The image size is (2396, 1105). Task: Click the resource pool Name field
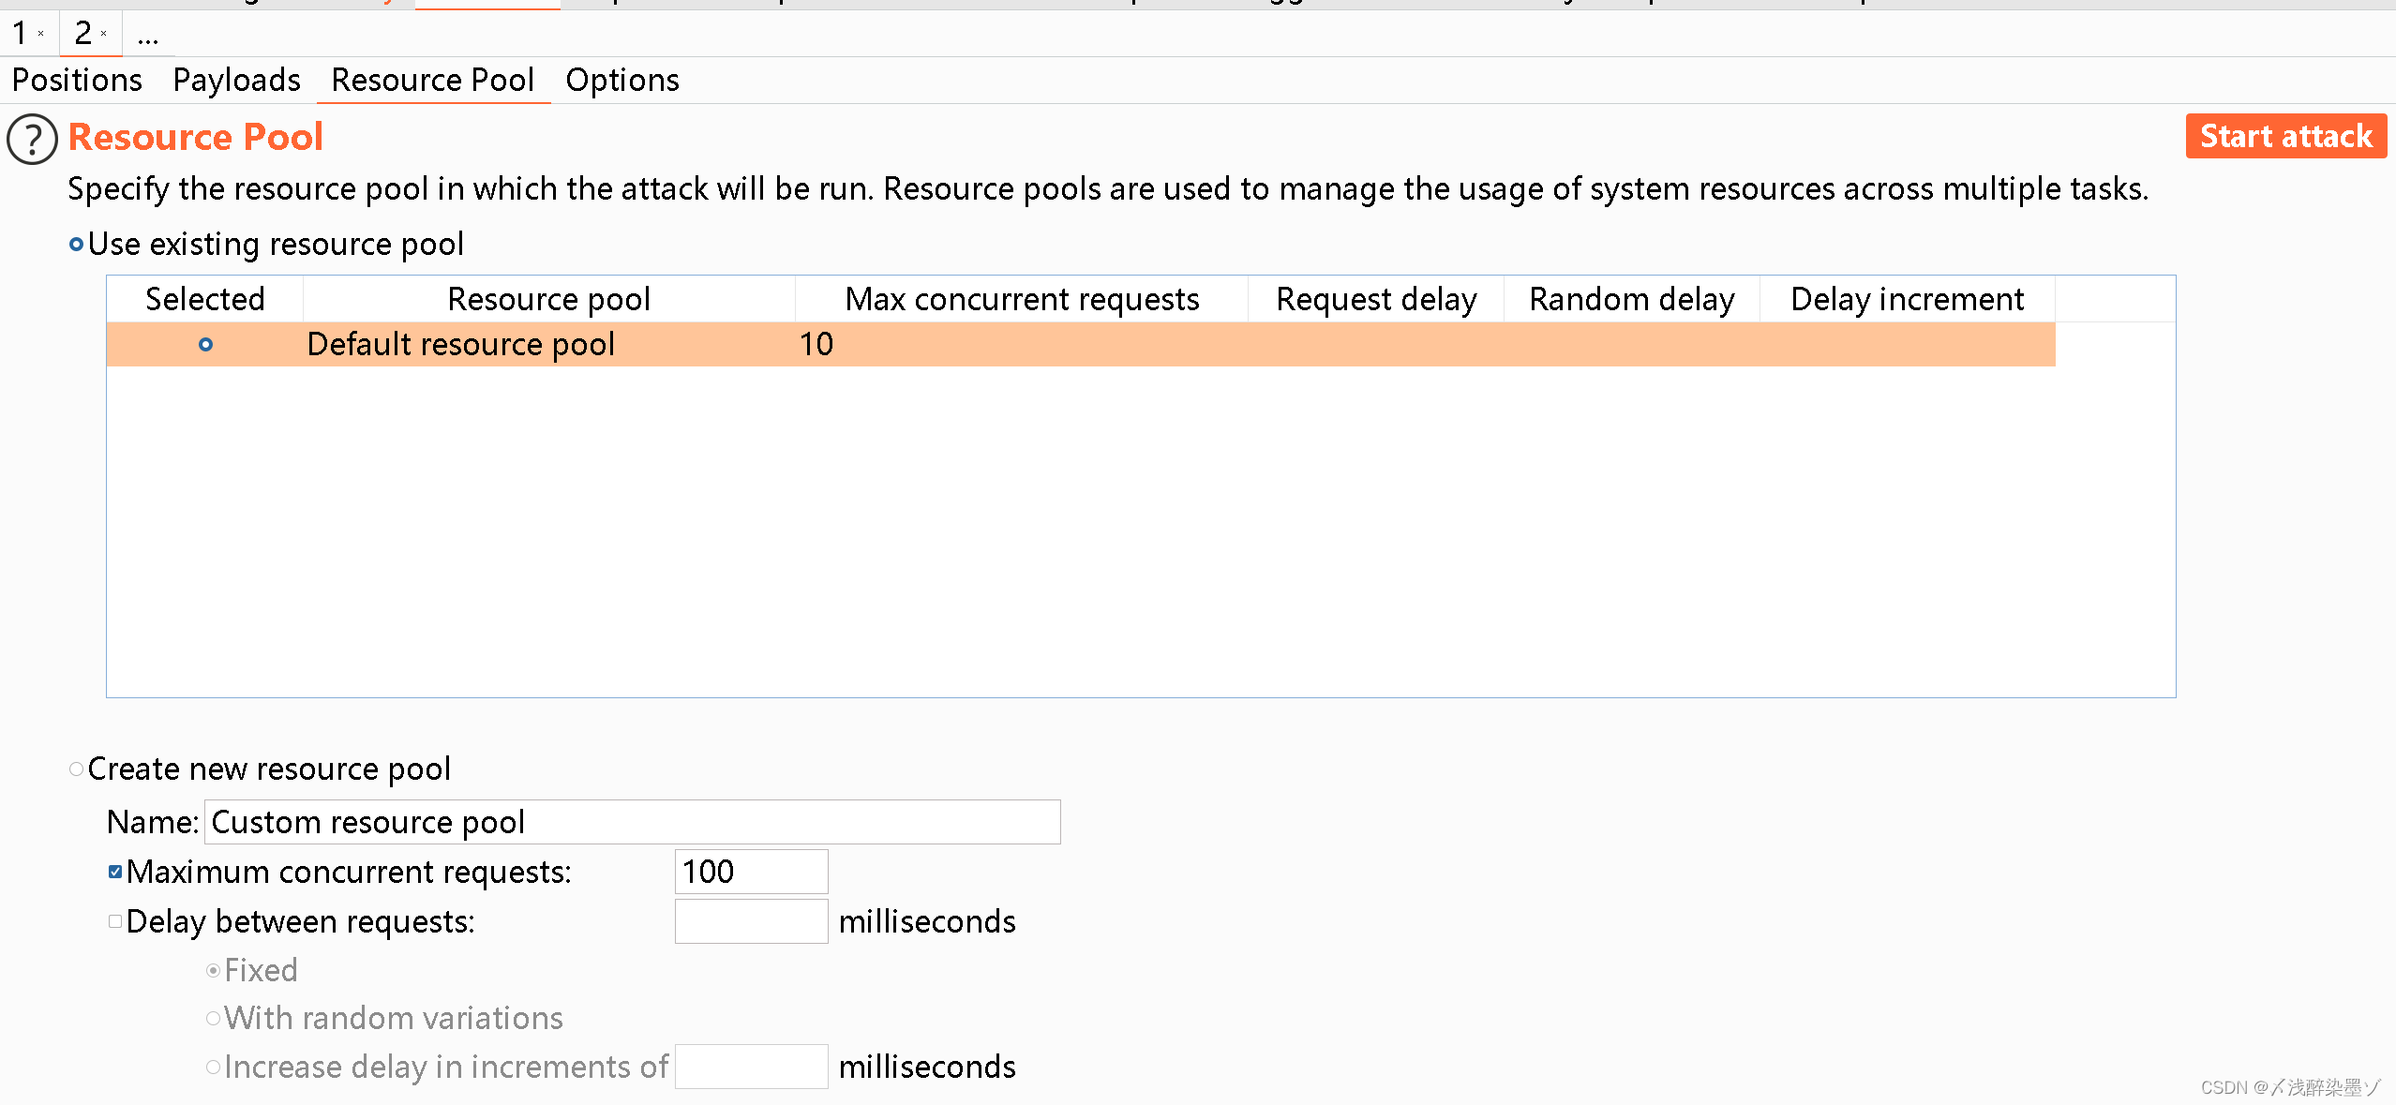[632, 822]
